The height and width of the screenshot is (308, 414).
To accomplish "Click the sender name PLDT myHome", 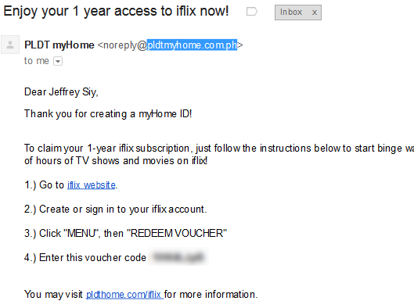I will tap(59, 45).
